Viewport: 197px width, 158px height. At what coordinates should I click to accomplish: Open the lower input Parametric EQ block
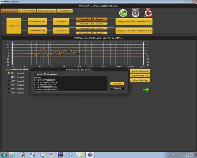tap(37, 31)
